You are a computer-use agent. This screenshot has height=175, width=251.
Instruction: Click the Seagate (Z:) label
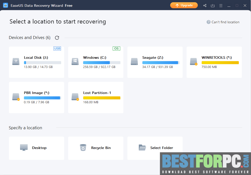click(x=153, y=57)
